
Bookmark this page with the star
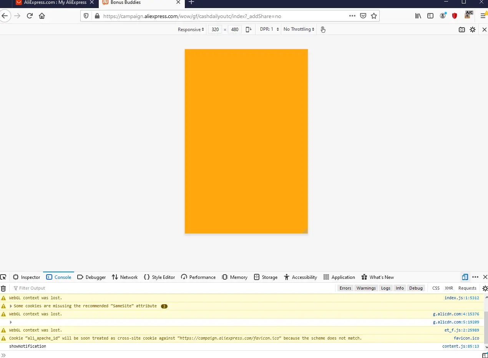[x=374, y=16]
